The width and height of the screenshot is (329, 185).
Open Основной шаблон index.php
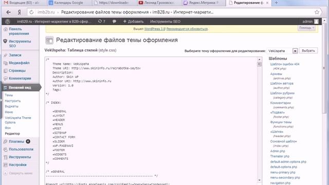click(283, 141)
